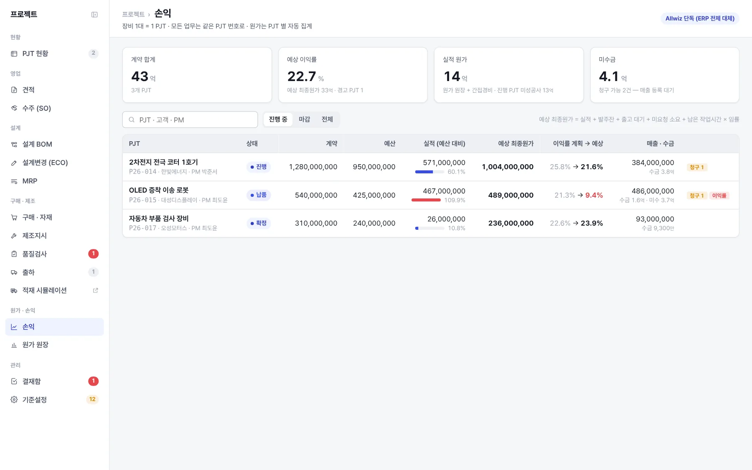Select the 진행 중 filter tab
The image size is (752, 470).
[x=278, y=119]
